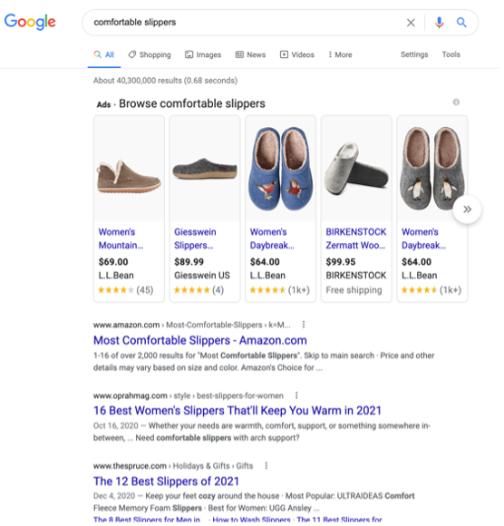
Task: Clear the search box with the X icon
Action: tap(411, 23)
